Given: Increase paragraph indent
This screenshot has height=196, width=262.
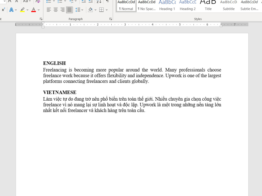Looking at the screenshot, I should (x=91, y=1).
